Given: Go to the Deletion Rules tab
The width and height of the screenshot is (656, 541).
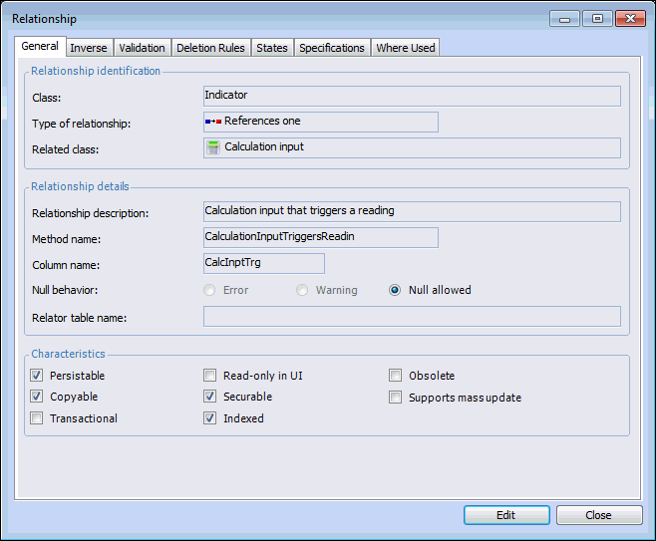Looking at the screenshot, I should (210, 48).
